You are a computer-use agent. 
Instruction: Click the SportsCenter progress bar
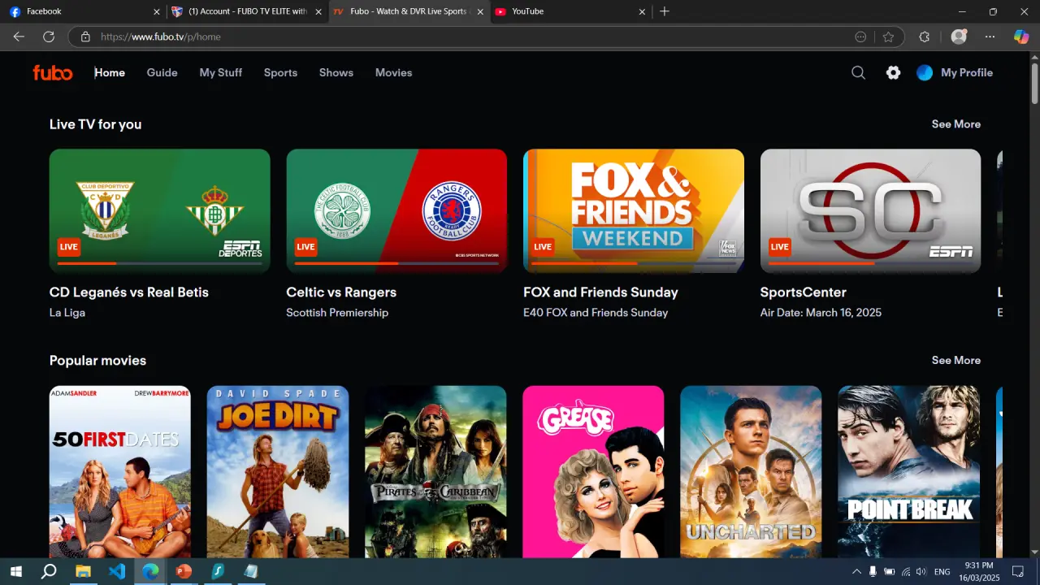click(x=870, y=263)
